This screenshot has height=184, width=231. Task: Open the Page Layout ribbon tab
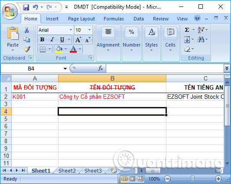pyautogui.click(x=81, y=19)
